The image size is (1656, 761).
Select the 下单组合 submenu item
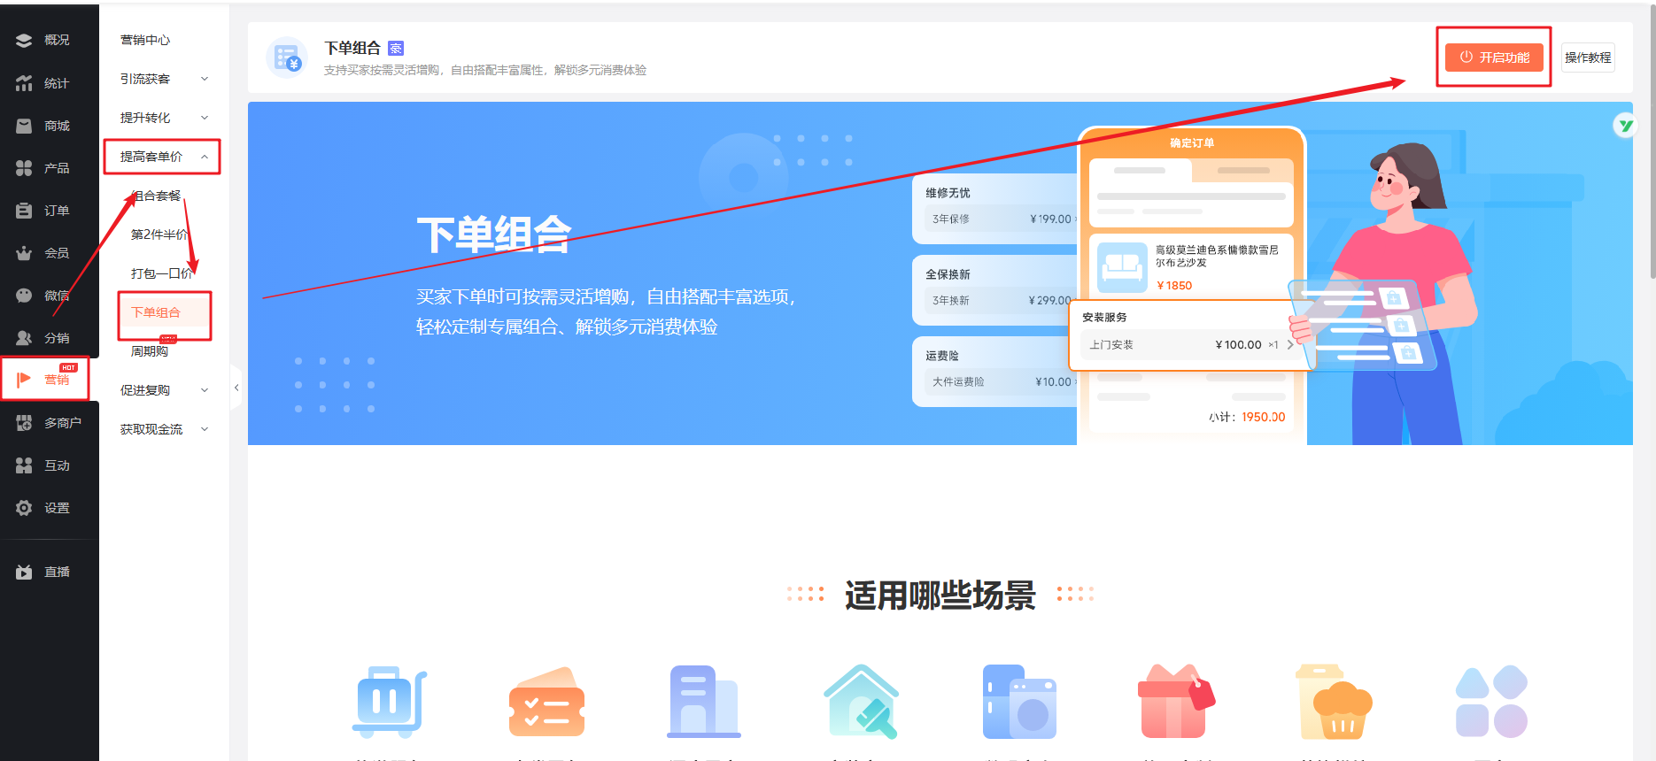click(x=156, y=312)
